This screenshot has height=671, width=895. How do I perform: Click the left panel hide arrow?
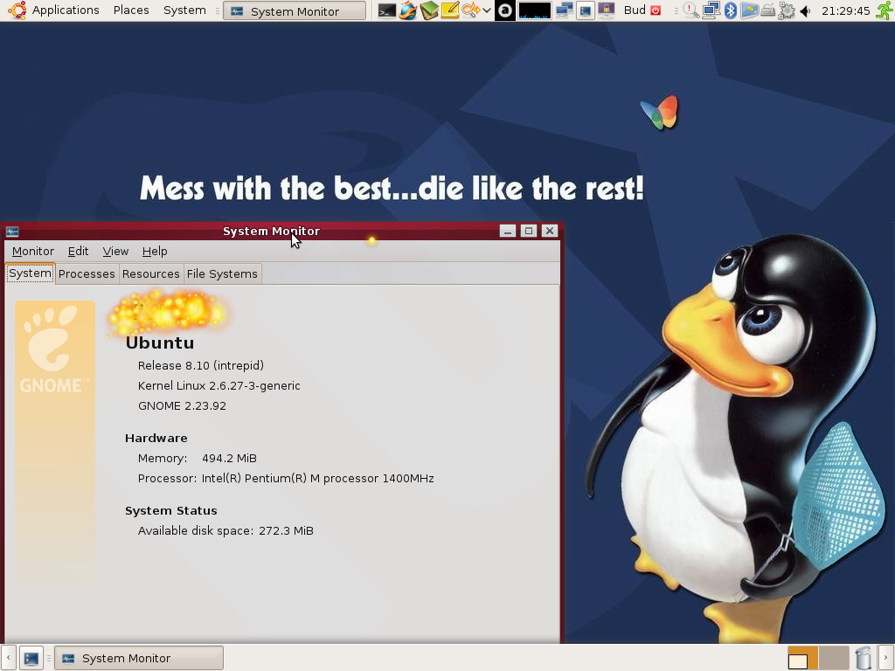click(8, 659)
